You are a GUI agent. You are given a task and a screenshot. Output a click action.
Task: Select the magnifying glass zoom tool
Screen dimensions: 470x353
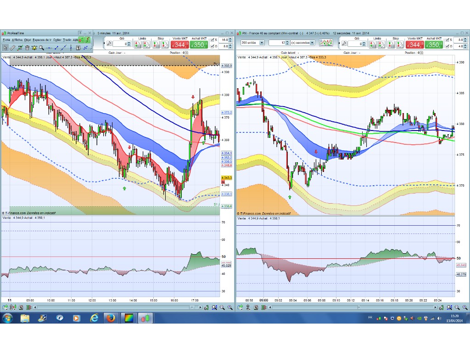tap(41, 48)
